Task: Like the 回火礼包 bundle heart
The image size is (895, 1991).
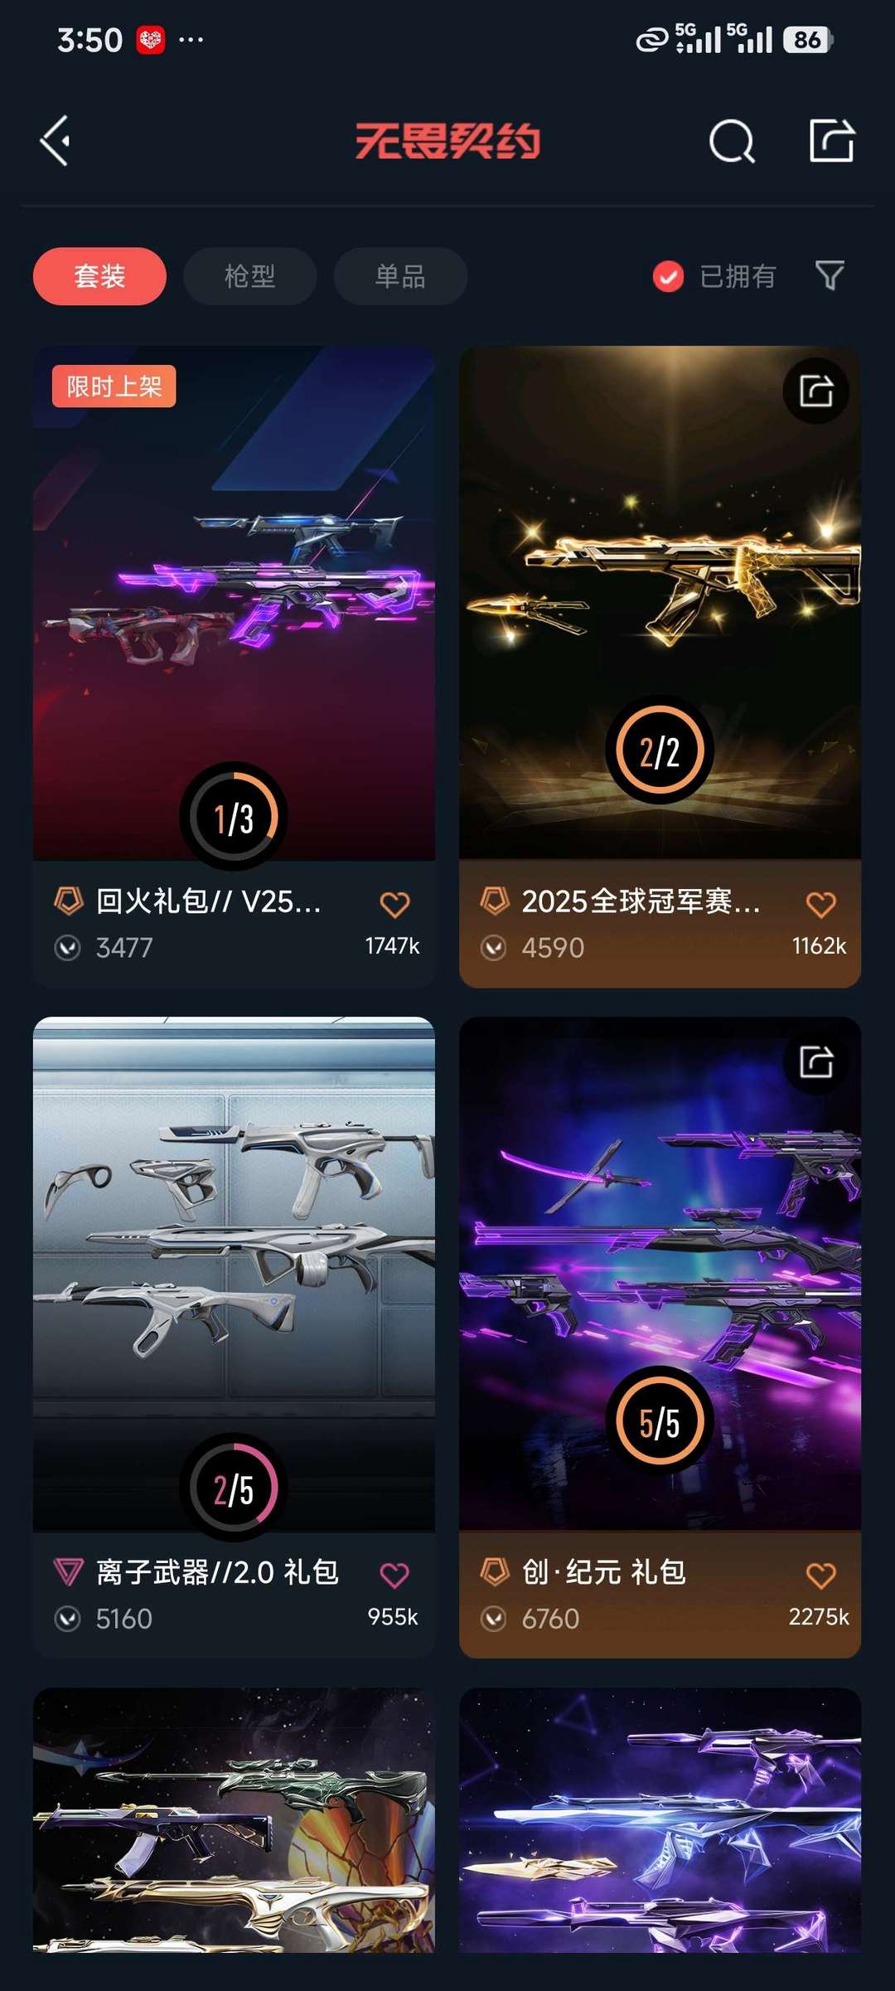Action: tap(394, 904)
